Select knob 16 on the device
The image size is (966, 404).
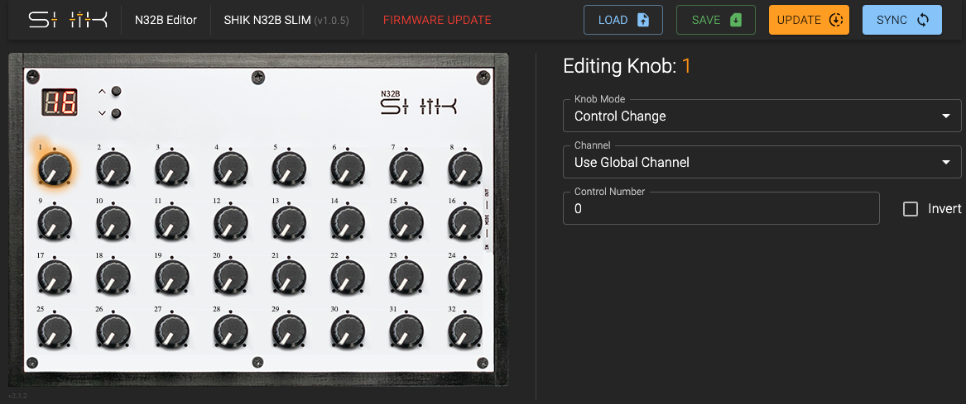465,222
